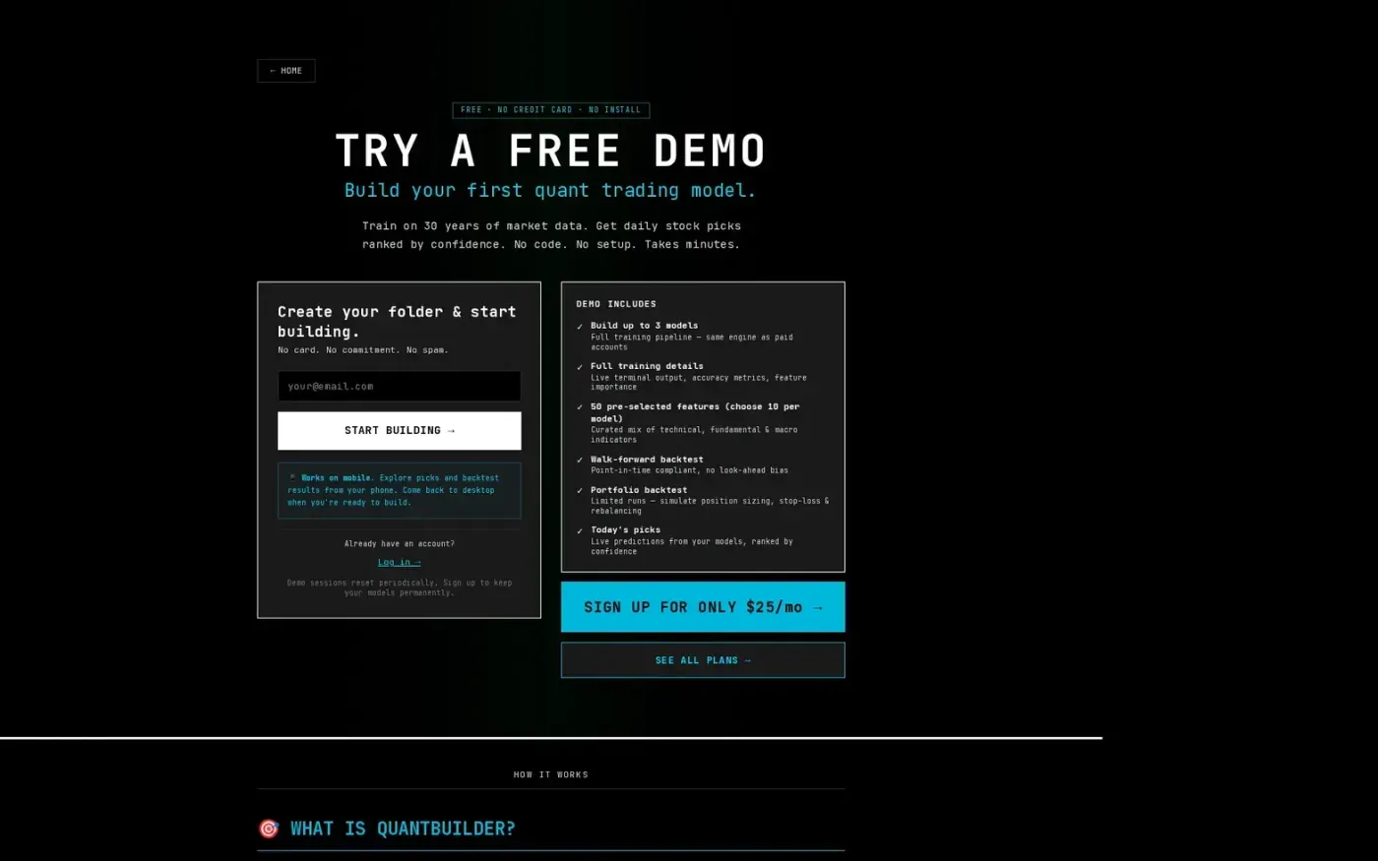Go back using the HOME button
Screen dimensions: 1378x861
(285, 71)
